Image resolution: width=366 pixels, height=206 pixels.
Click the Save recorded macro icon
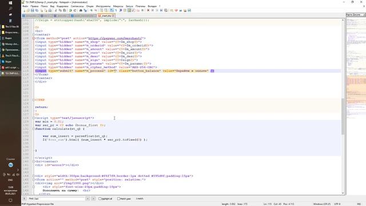166,10
